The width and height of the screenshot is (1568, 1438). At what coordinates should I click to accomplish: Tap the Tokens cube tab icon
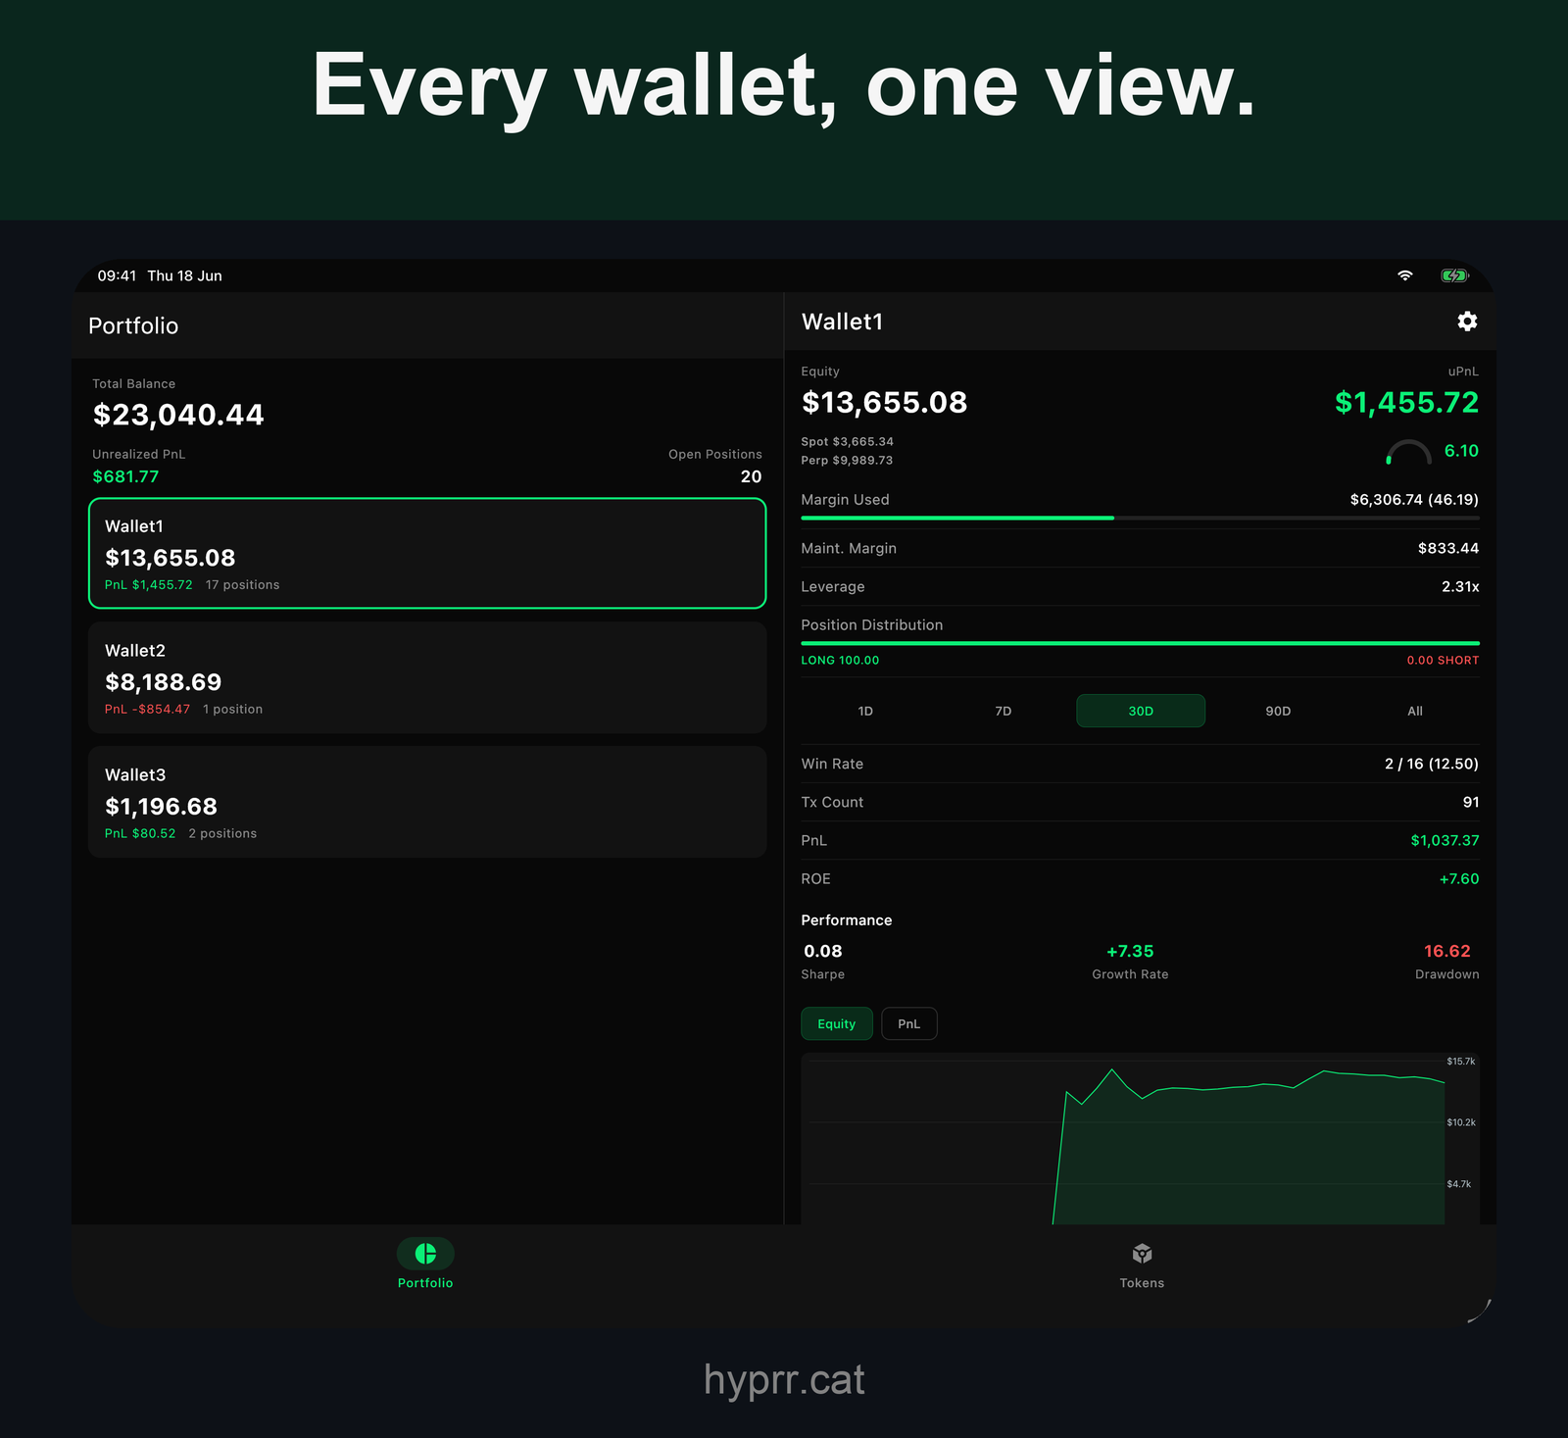click(x=1142, y=1254)
